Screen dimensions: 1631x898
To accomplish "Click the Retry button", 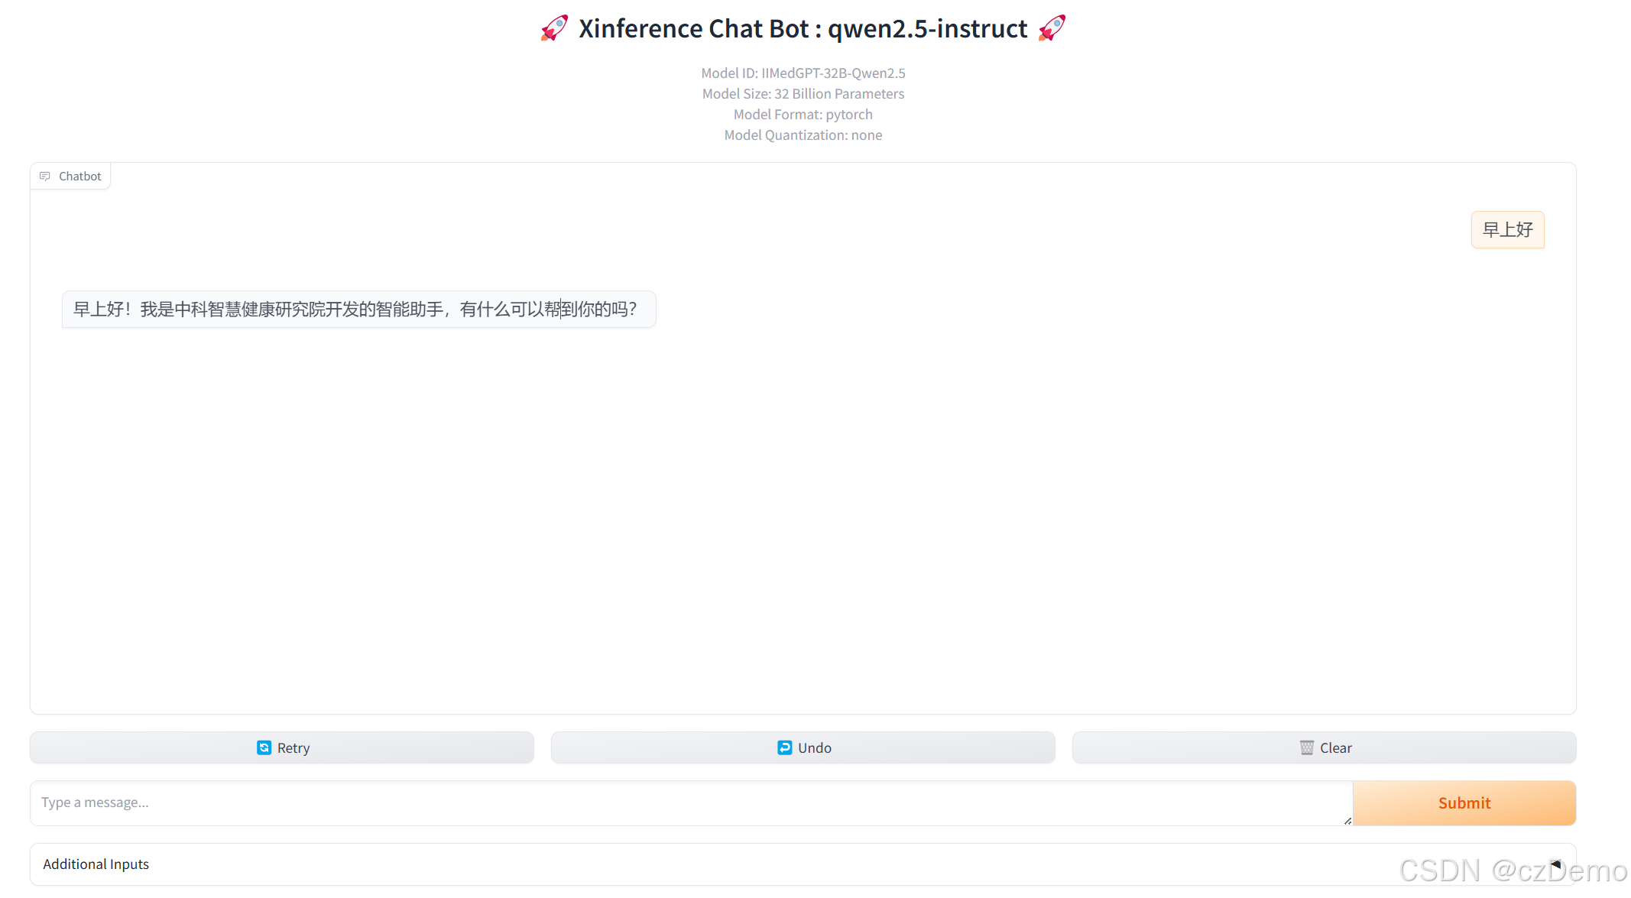I will click(282, 747).
